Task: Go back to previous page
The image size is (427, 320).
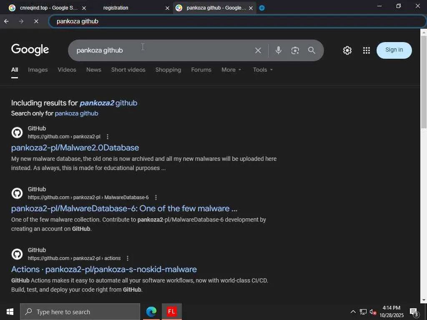Action: click(6, 21)
